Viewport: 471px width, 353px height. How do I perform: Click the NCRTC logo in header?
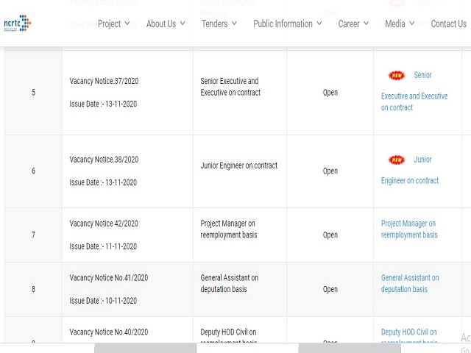pos(17,23)
